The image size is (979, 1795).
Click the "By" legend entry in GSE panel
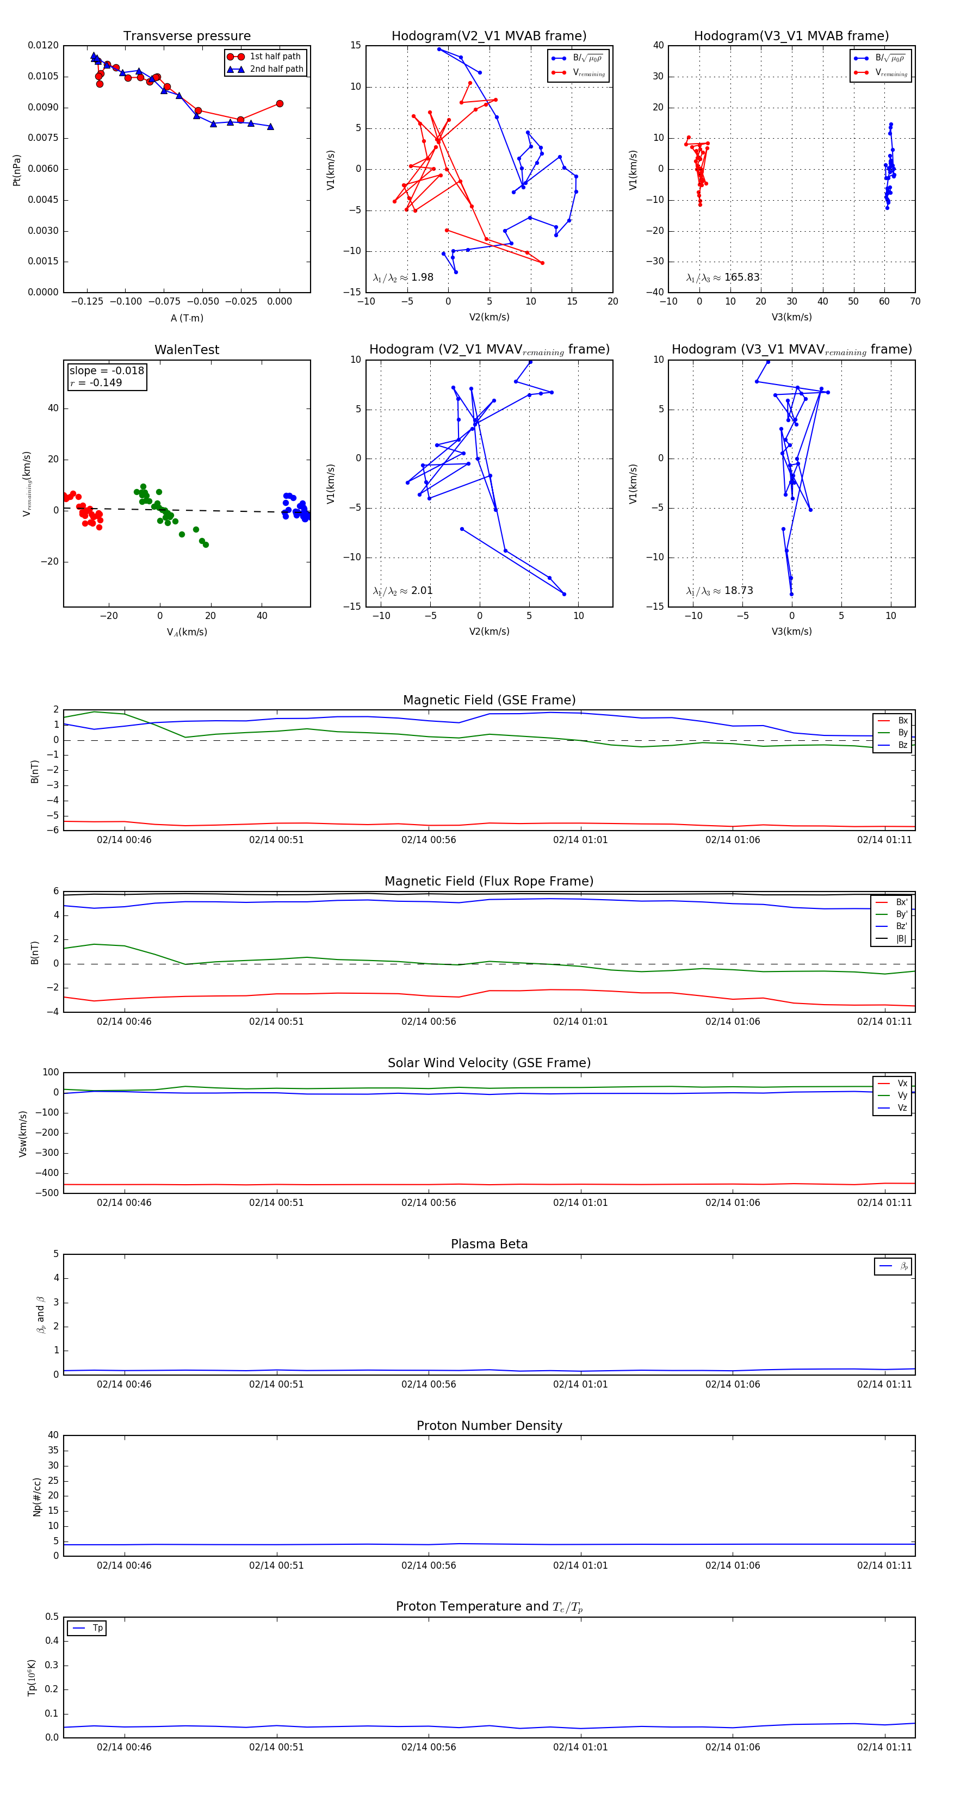click(x=893, y=732)
